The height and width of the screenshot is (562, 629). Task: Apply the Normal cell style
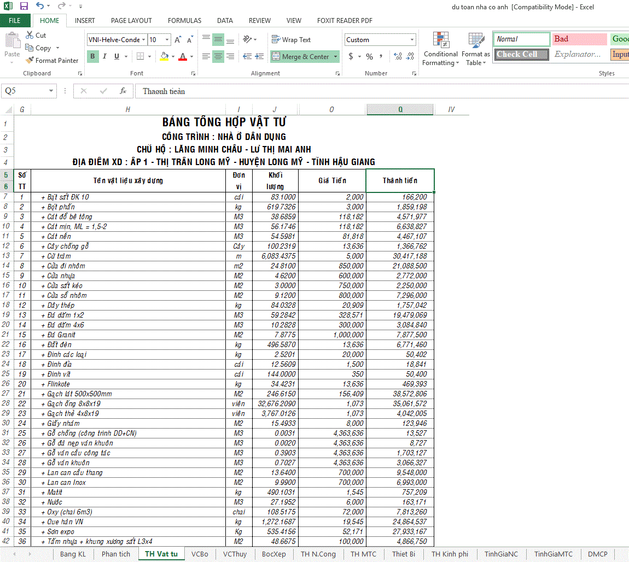(521, 39)
